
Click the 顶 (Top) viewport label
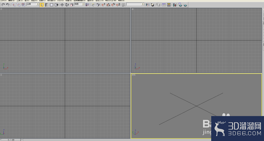coord(1,9)
